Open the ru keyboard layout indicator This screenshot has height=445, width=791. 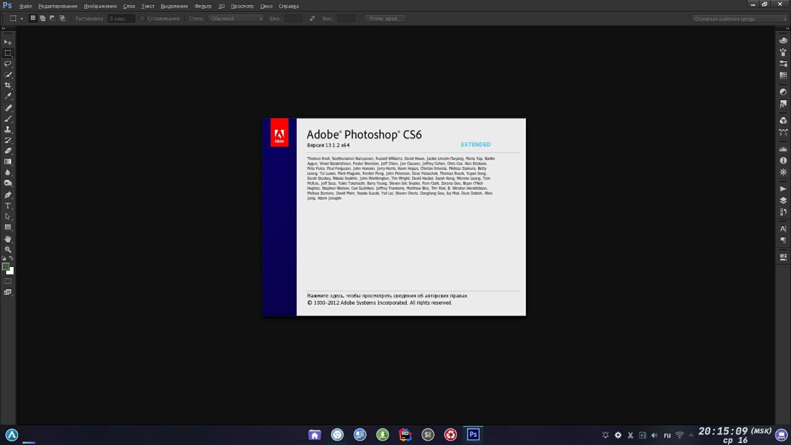click(667, 435)
